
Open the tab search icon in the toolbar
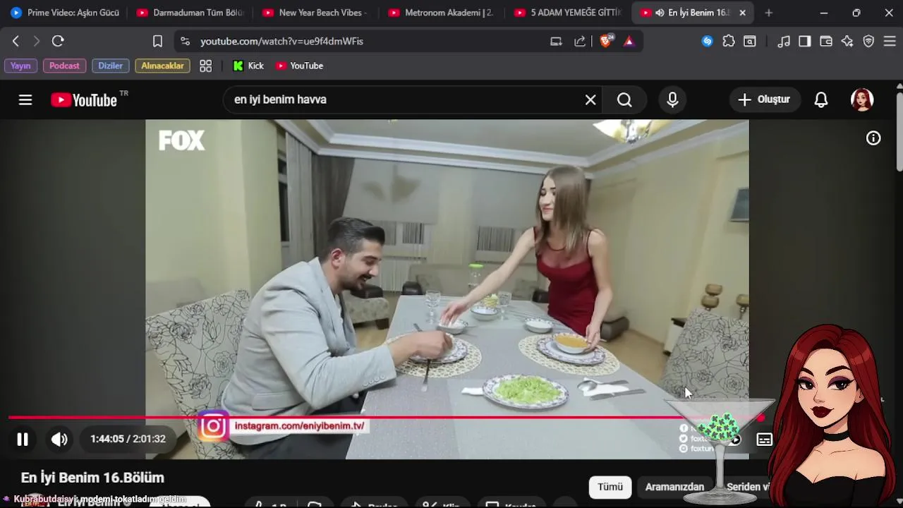pyautogui.click(x=750, y=41)
